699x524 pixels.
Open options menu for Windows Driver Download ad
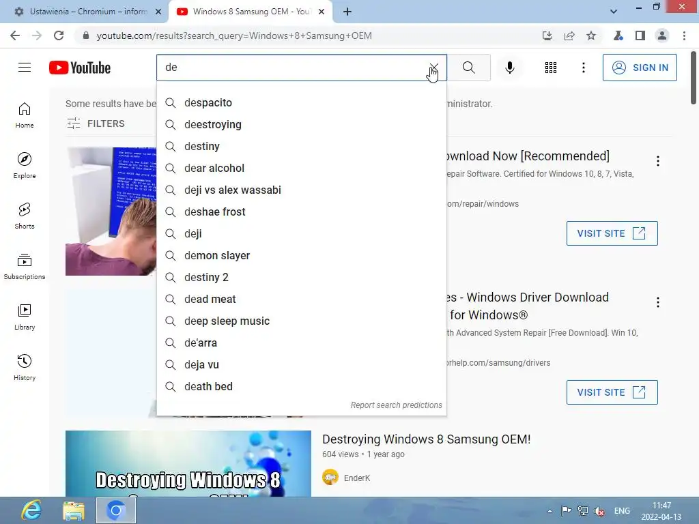click(657, 302)
